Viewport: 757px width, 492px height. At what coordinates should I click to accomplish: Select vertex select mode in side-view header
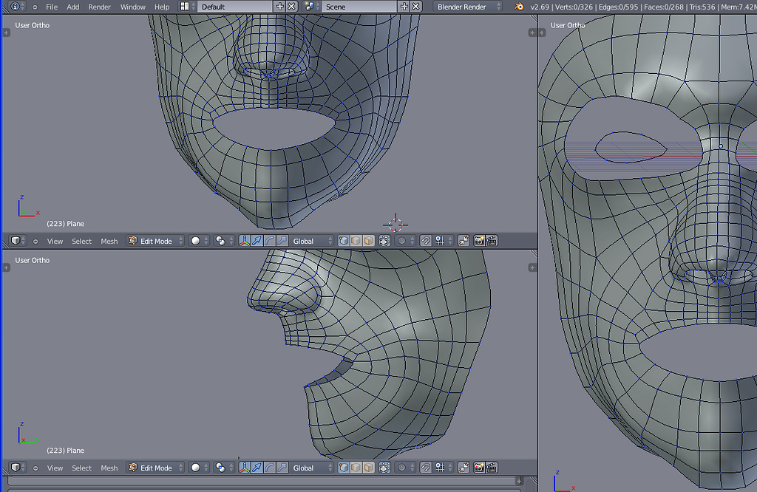tap(344, 468)
